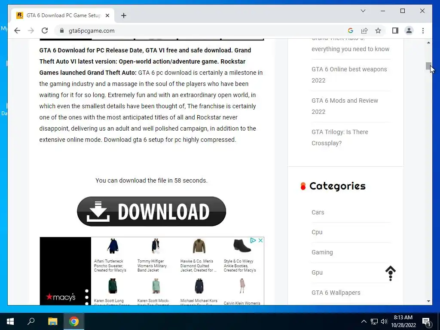Screen dimensions: 440x330
Task: Open the 'everything you need to know' link
Action: click(350, 49)
